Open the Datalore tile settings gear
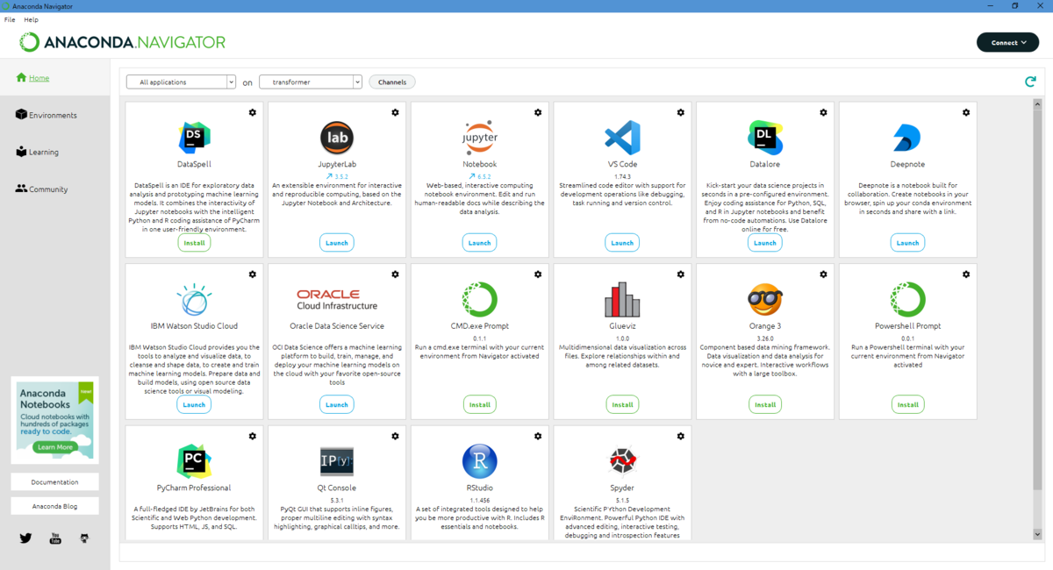This screenshot has width=1053, height=570. 823,112
